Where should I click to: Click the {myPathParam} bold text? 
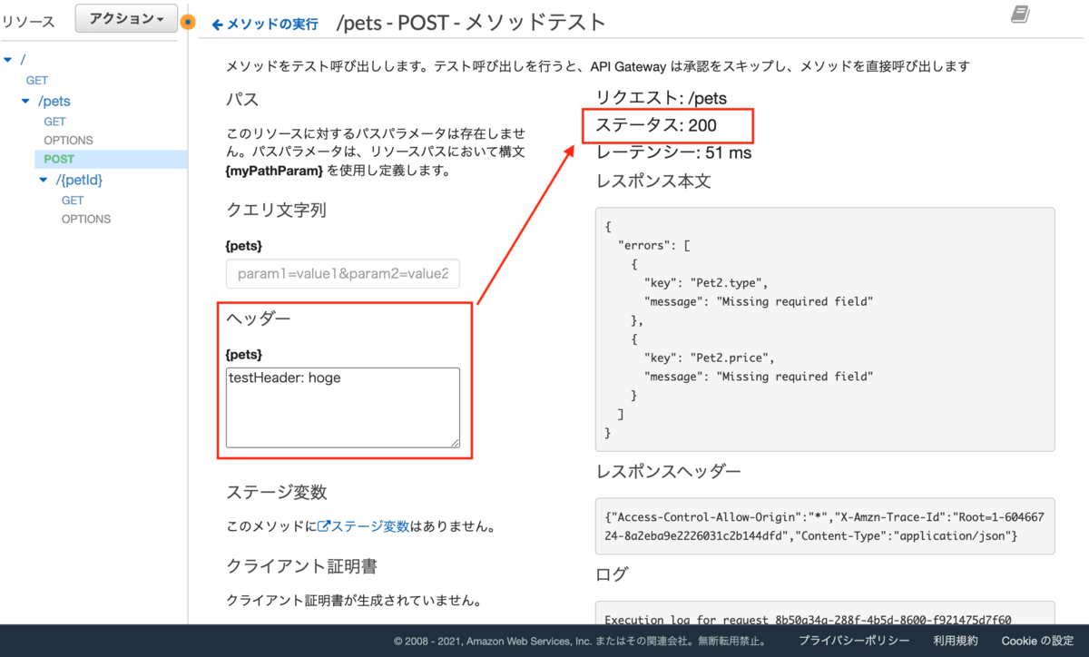(274, 170)
